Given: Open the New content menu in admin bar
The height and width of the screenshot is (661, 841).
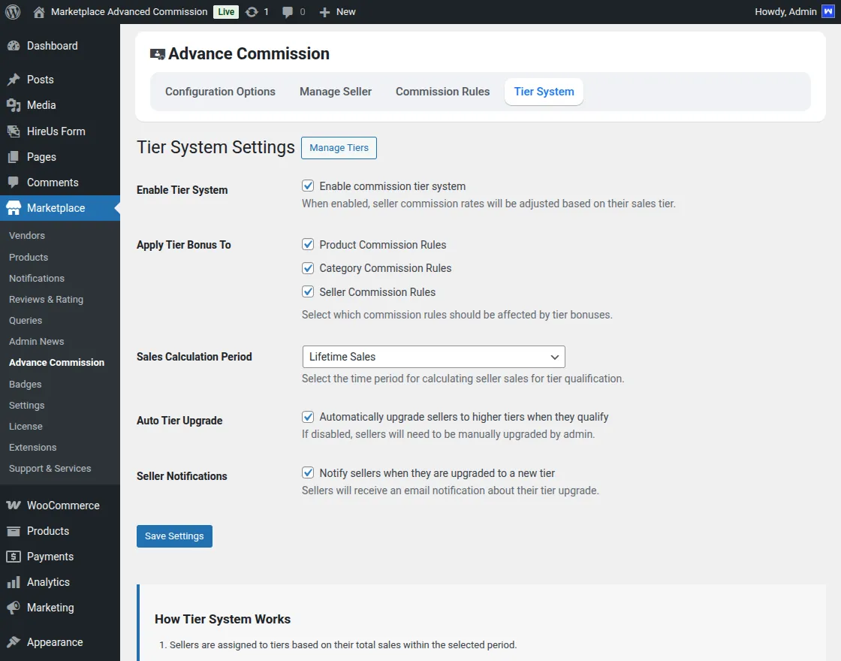Looking at the screenshot, I should click(x=337, y=11).
